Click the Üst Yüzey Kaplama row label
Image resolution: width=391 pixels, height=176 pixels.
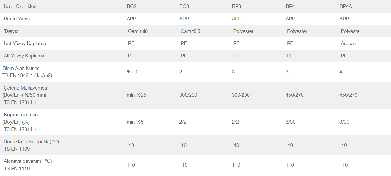coord(25,43)
